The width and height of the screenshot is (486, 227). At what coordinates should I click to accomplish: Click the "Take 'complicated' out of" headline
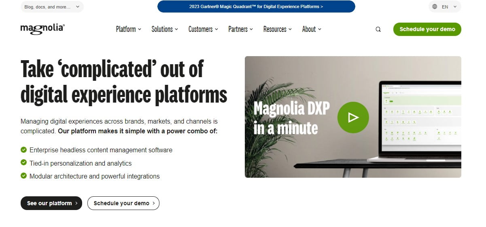[x=112, y=69]
